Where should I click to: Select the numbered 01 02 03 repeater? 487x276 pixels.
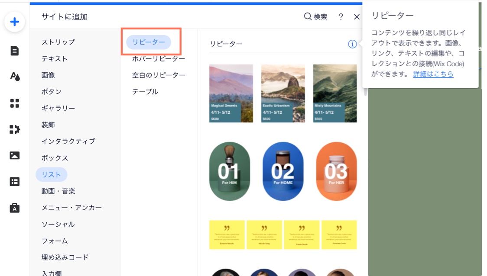coord(283,171)
